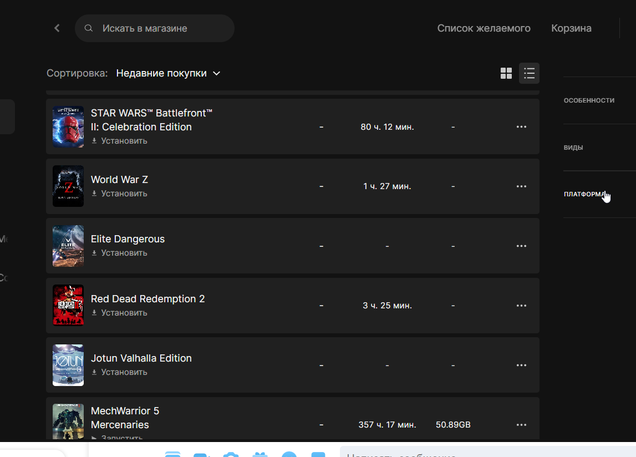
Task: Open Jotun Valhalla Edition cover thumbnail
Action: pos(68,365)
